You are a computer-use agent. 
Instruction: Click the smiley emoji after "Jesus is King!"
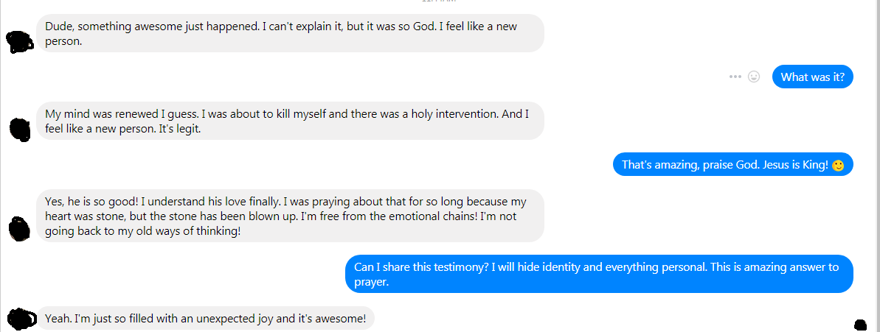click(x=838, y=166)
